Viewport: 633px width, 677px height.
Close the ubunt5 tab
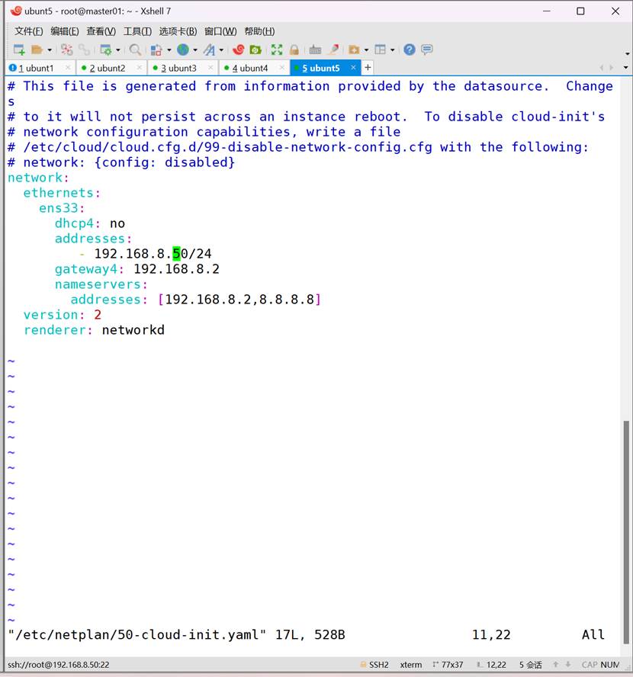[353, 67]
